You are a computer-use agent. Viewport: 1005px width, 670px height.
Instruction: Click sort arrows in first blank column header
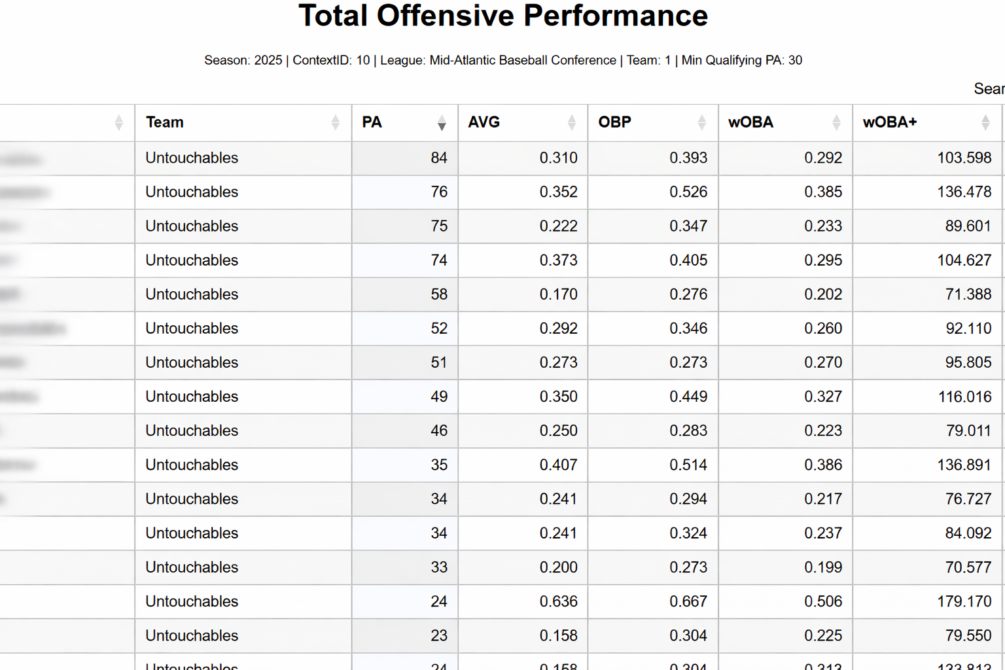coord(118,122)
